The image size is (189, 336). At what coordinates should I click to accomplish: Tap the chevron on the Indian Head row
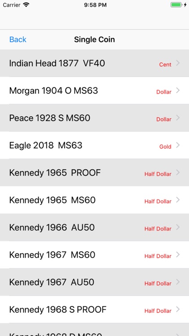(178, 63)
